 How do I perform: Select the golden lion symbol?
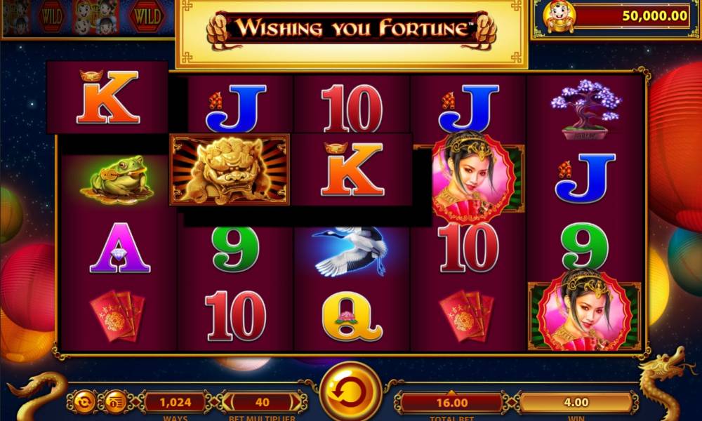pyautogui.click(x=230, y=170)
